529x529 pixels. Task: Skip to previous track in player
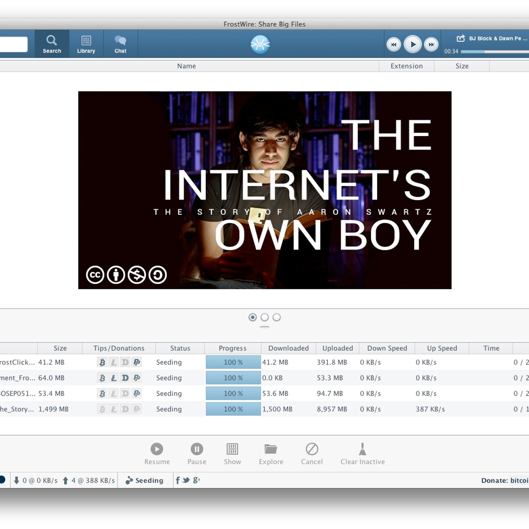click(394, 44)
